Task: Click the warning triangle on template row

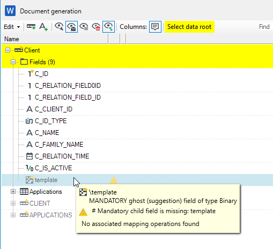Action: click(114, 180)
